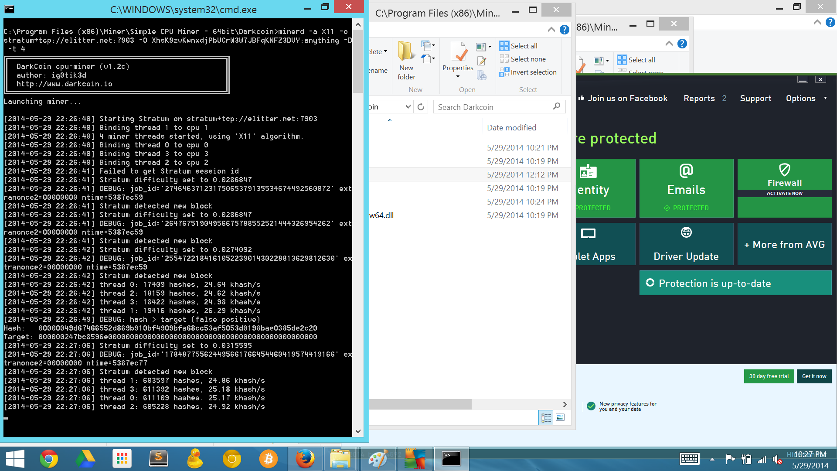
Task: Click the horizontal scrollbar thumb in Explorer
Action: click(x=420, y=404)
